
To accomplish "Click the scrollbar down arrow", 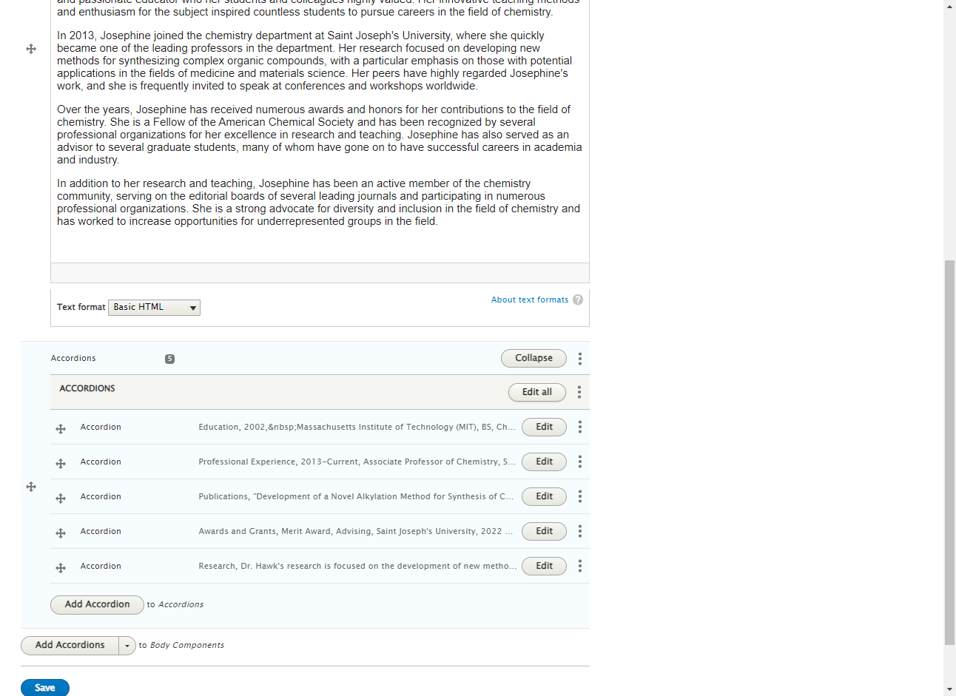I will pyautogui.click(x=949, y=689).
